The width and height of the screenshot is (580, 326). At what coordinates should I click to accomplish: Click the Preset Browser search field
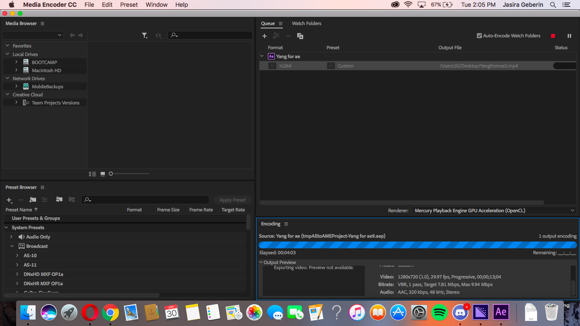pyautogui.click(x=145, y=200)
